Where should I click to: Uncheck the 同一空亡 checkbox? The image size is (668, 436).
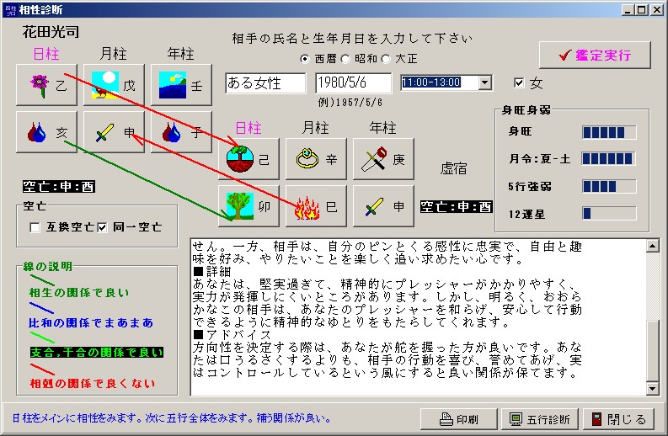[102, 227]
